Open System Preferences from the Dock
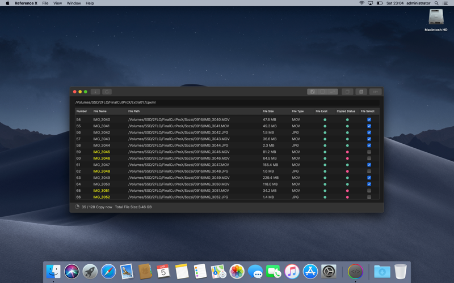Screen dimensions: 454x283 (x=329, y=272)
